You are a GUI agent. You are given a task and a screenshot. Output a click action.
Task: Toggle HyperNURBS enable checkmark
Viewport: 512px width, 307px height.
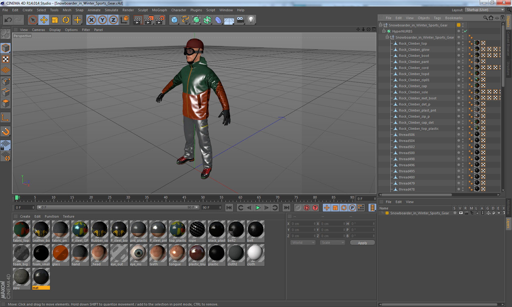click(466, 31)
